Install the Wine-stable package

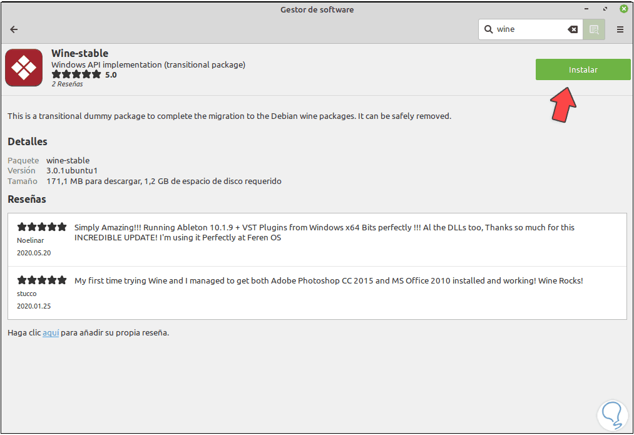583,69
